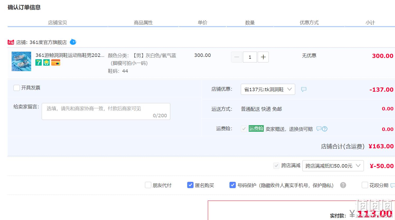Click the message-to-seller text field

click(106, 111)
